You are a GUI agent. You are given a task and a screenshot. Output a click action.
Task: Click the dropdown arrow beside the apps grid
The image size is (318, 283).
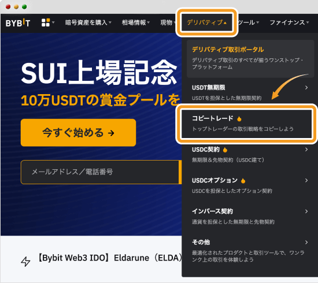pyautogui.click(x=53, y=23)
